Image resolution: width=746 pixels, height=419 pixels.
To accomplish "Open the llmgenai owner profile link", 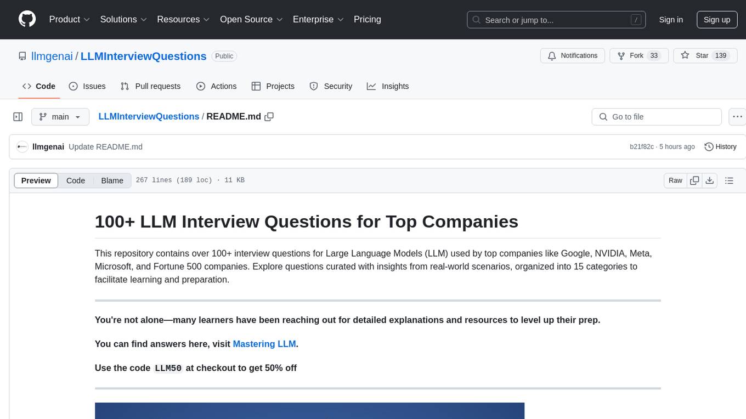I will [x=52, y=56].
